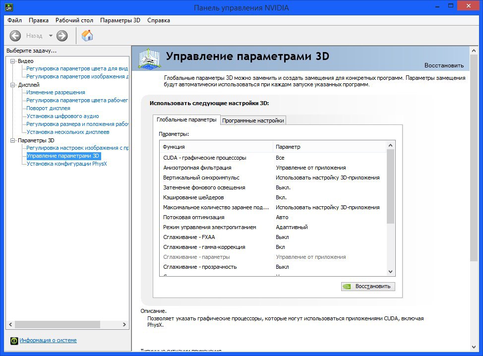Collapse the Дисплей tree node
This screenshot has width=483, height=356.
(12, 85)
